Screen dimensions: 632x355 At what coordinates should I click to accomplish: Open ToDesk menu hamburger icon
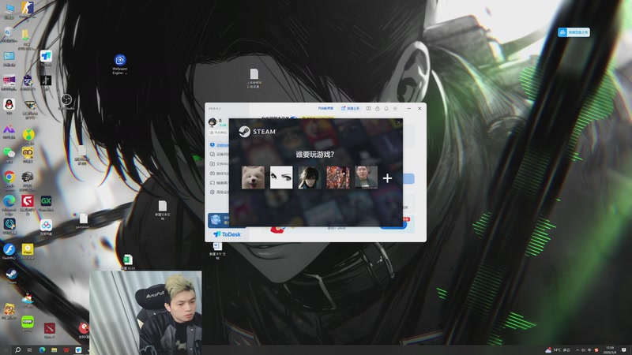click(x=395, y=108)
